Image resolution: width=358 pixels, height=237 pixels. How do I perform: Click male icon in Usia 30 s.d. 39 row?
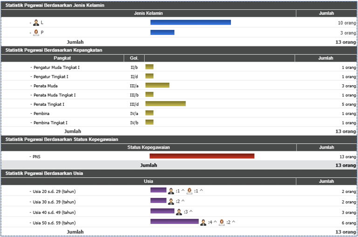[x=171, y=202]
